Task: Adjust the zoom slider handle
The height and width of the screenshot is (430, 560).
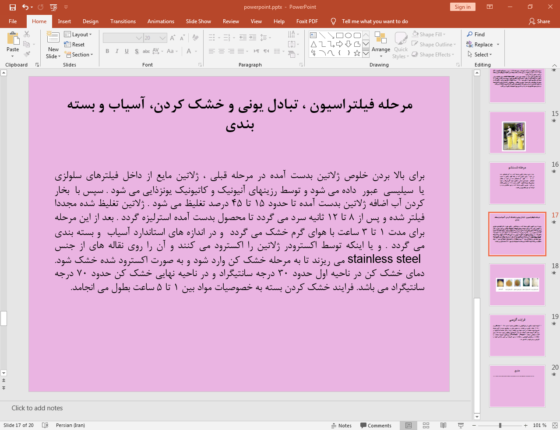Action: (500, 425)
